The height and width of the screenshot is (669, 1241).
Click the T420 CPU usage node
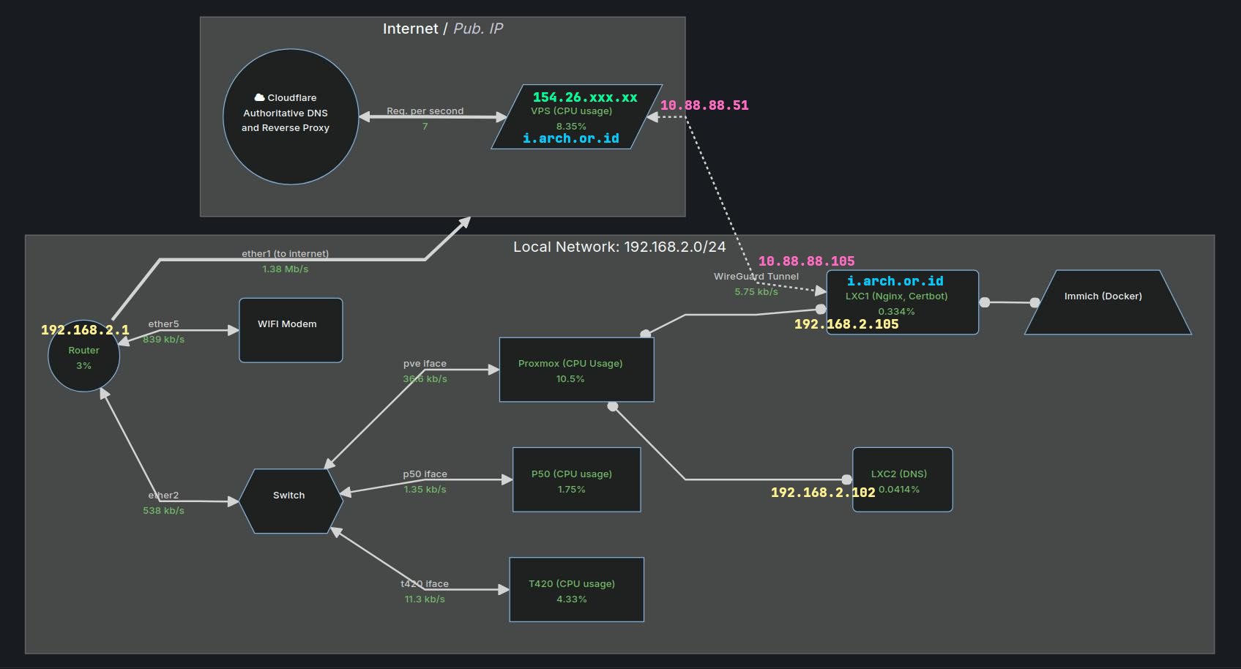576,590
